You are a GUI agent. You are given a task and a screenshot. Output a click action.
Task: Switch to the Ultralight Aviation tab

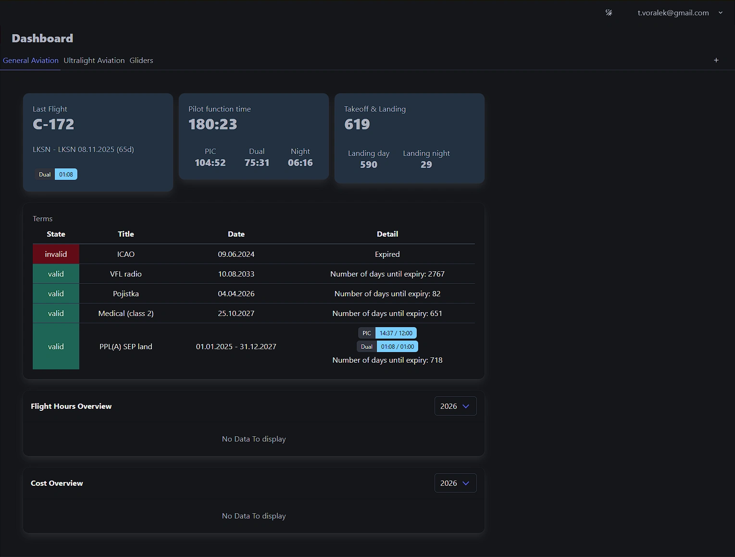pos(94,60)
